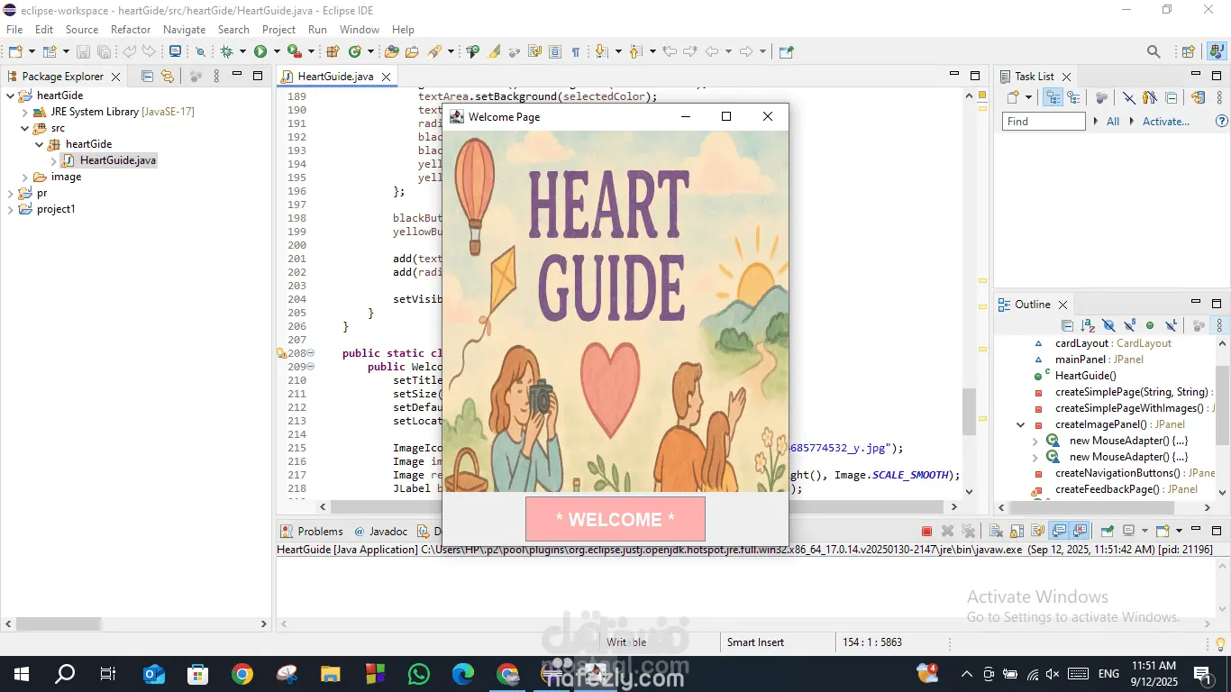Collapse createImagePanel() node in Outline
The width and height of the screenshot is (1231, 692).
[1020, 424]
